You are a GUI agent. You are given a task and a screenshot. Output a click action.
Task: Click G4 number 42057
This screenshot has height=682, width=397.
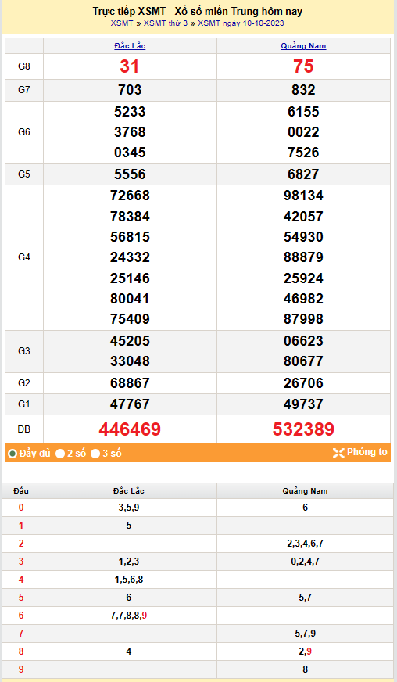pos(303,217)
